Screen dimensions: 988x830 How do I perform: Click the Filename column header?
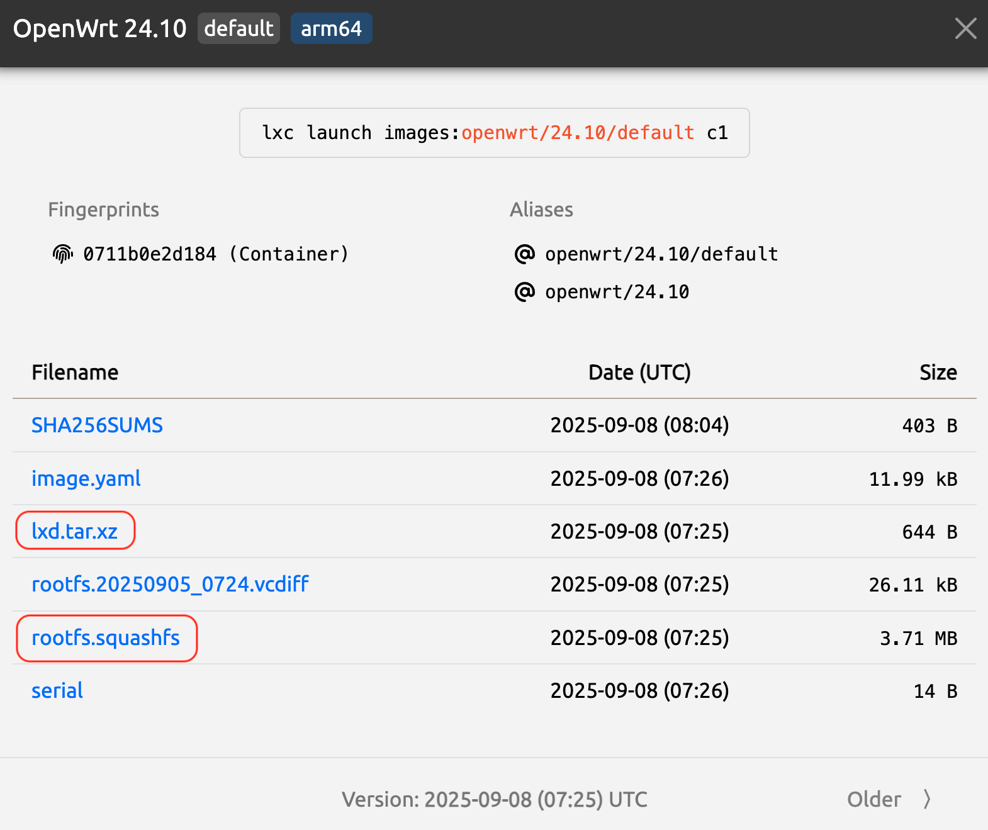75,373
